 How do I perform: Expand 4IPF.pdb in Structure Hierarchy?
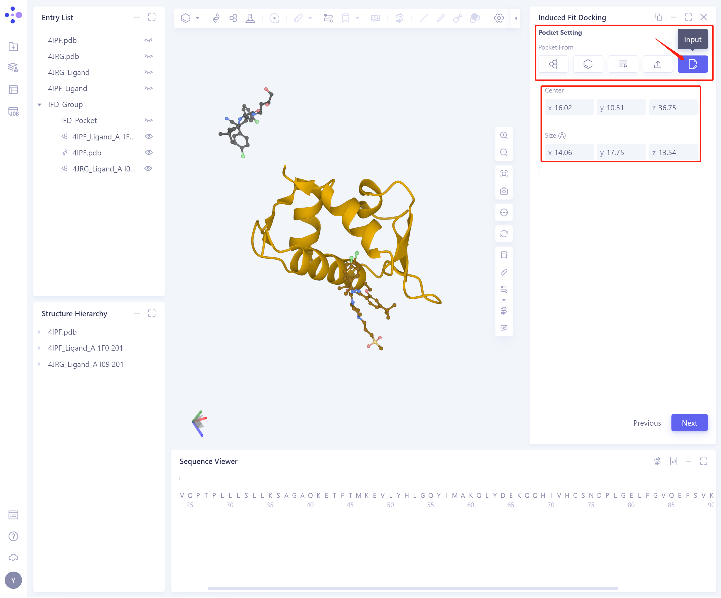[x=39, y=332]
